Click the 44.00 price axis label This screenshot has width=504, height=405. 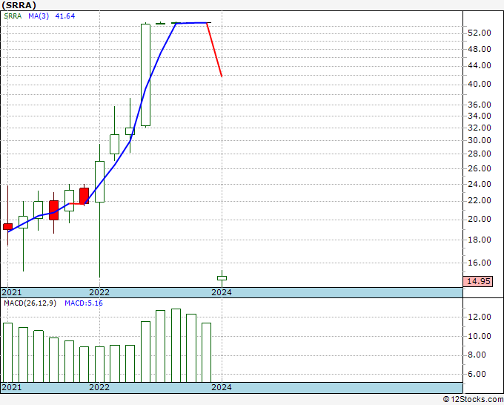(x=479, y=65)
